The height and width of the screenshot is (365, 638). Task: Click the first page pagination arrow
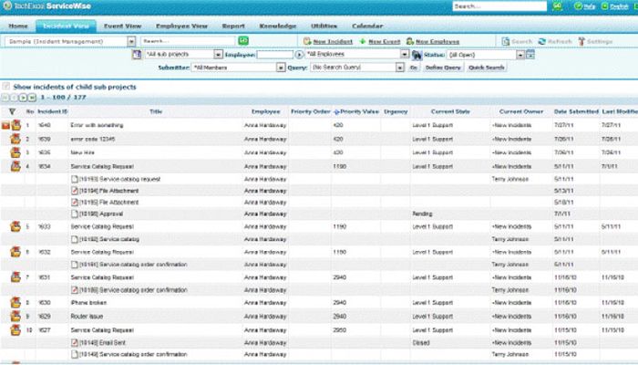tap(5, 98)
